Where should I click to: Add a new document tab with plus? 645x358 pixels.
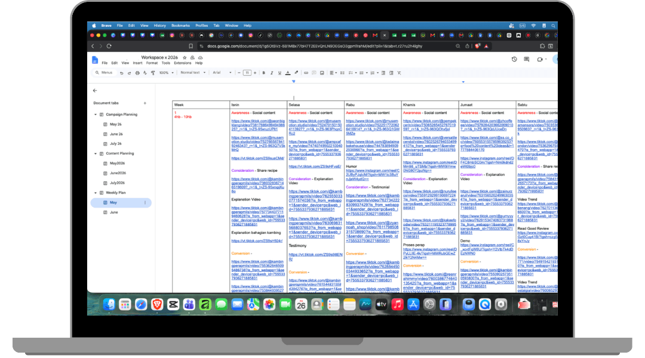click(145, 103)
